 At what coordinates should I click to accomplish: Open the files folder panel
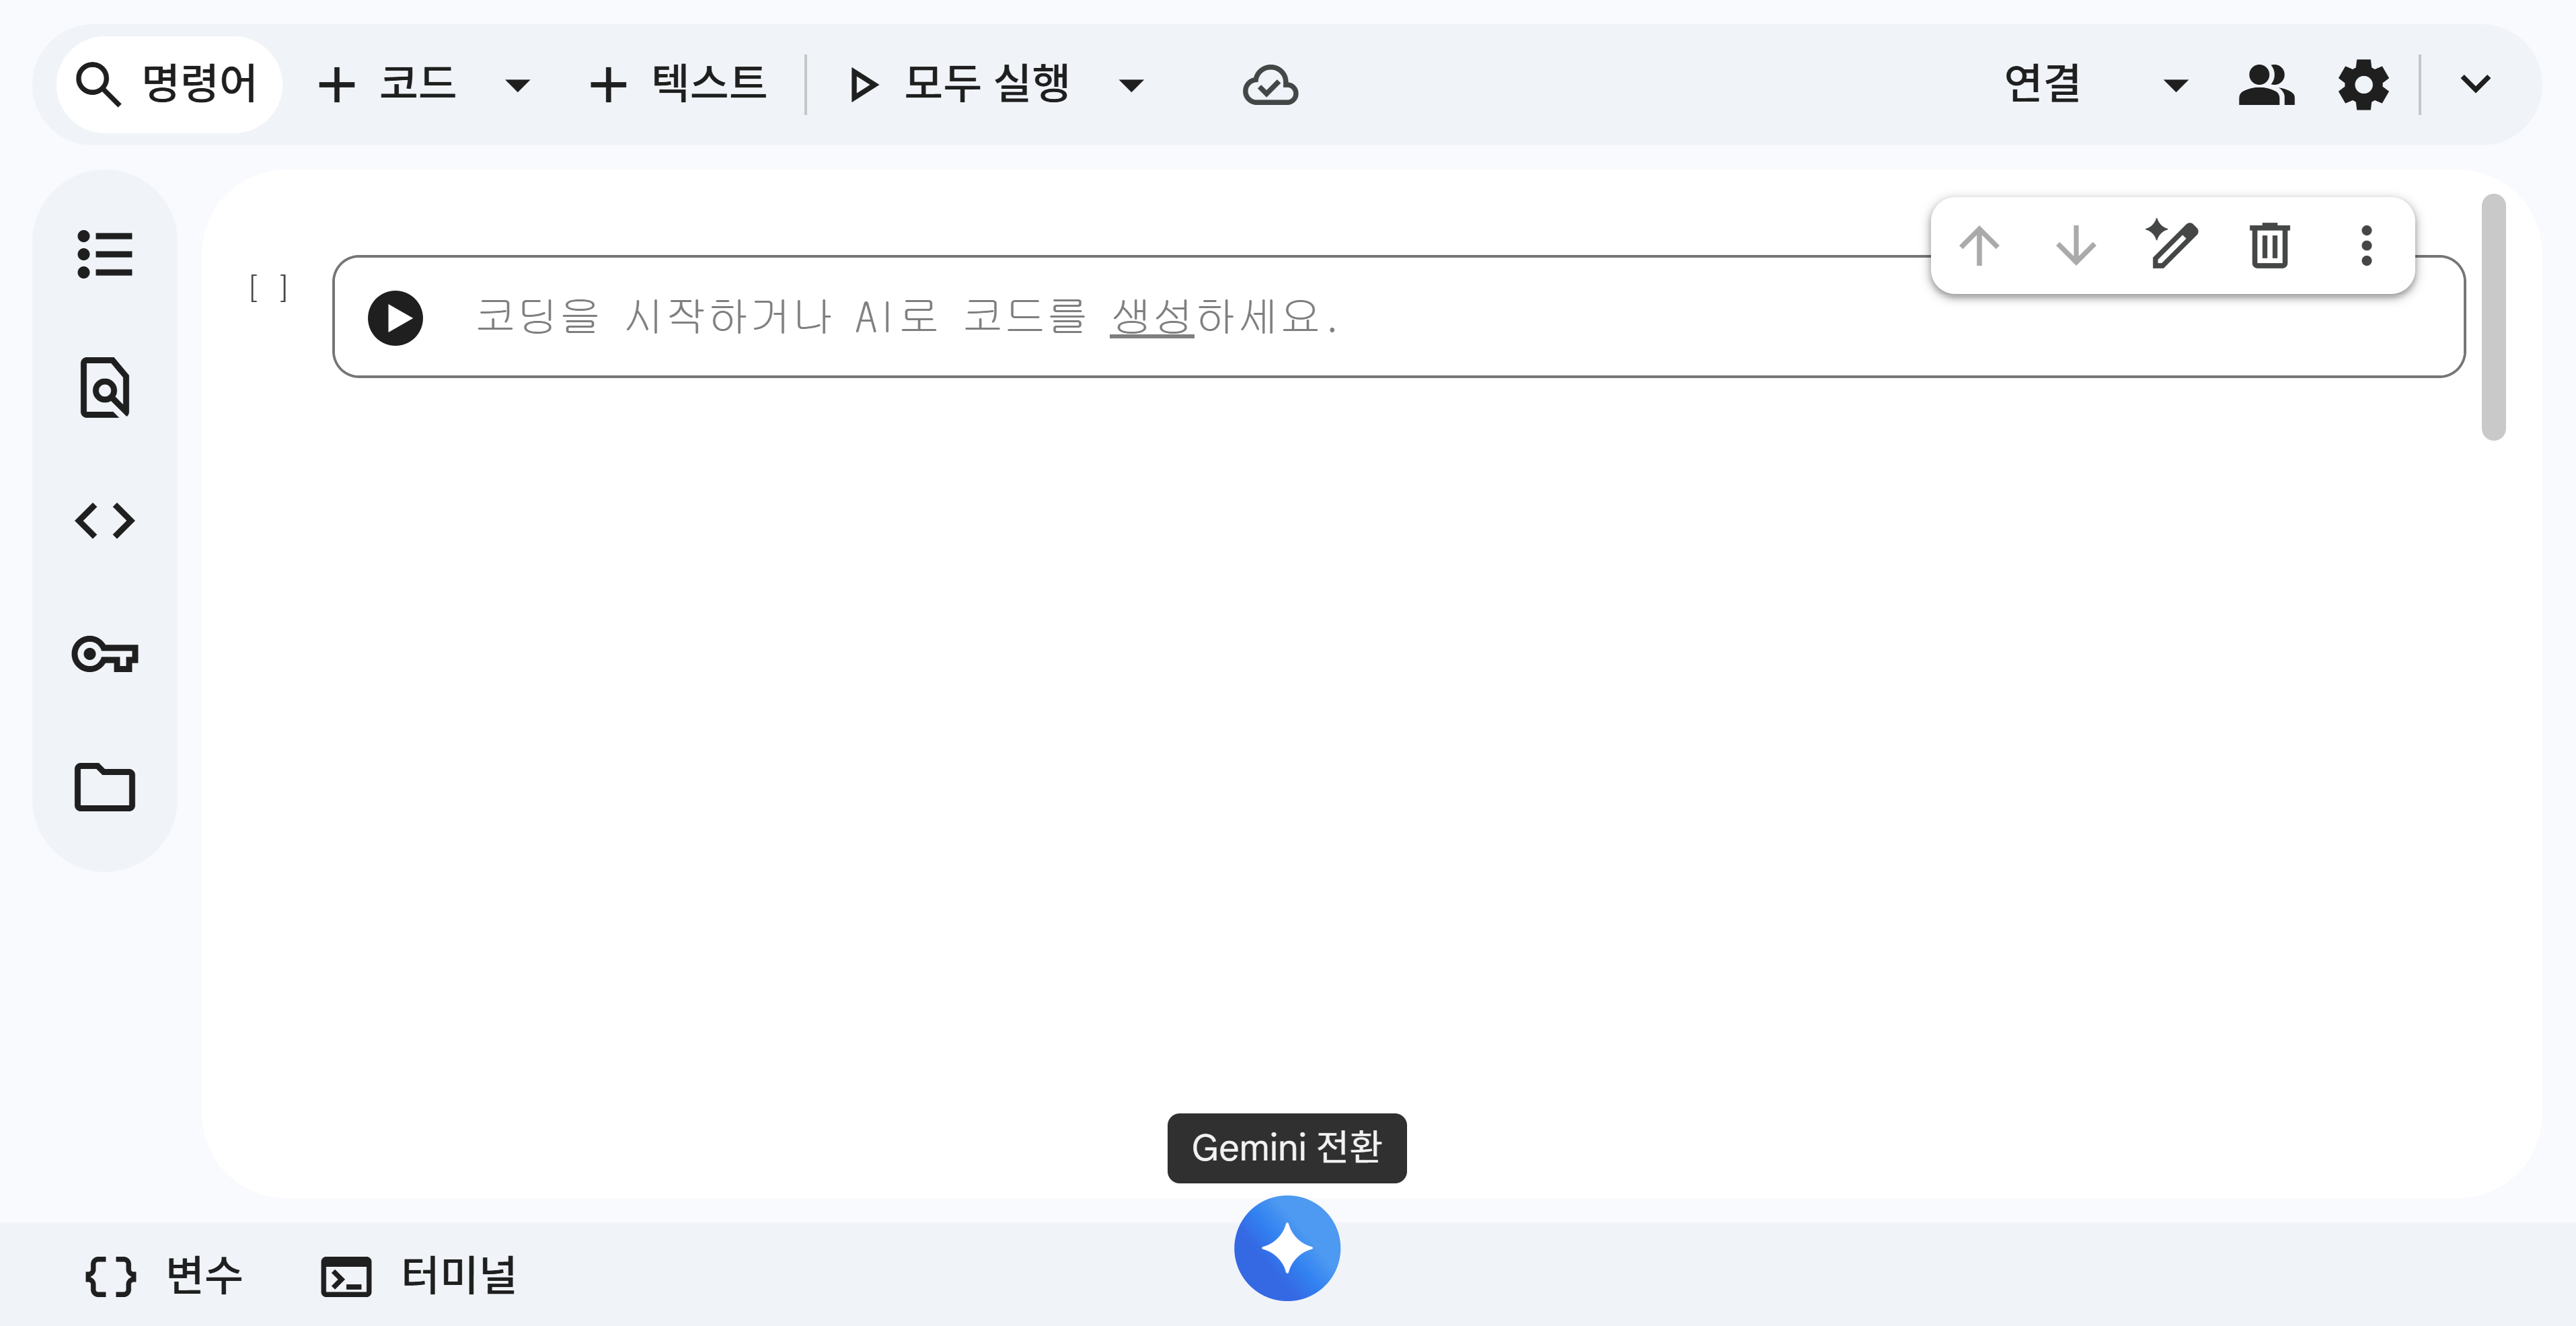point(104,787)
